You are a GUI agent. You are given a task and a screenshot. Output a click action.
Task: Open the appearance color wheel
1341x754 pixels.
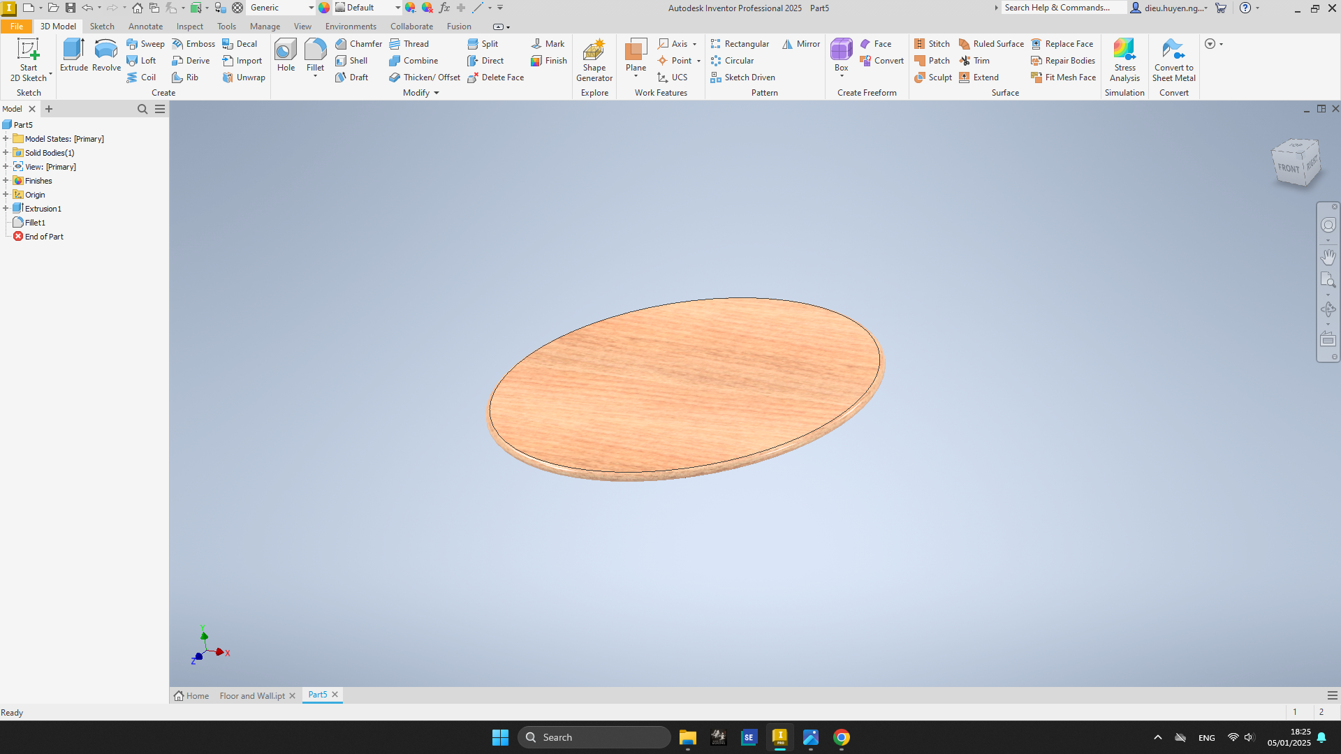click(x=324, y=8)
